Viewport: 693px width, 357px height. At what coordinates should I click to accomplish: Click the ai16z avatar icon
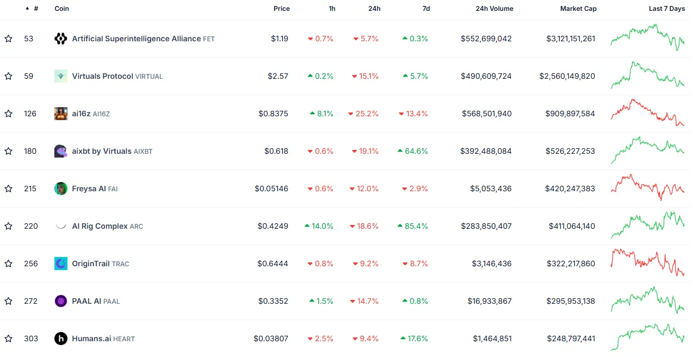(61, 114)
